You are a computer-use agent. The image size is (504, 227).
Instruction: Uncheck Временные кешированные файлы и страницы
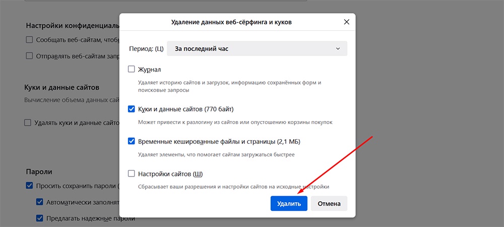pyautogui.click(x=132, y=141)
